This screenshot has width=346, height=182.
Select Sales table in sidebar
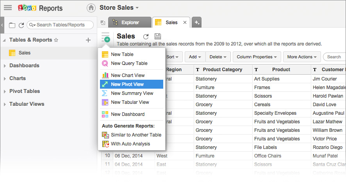[x=24, y=53]
